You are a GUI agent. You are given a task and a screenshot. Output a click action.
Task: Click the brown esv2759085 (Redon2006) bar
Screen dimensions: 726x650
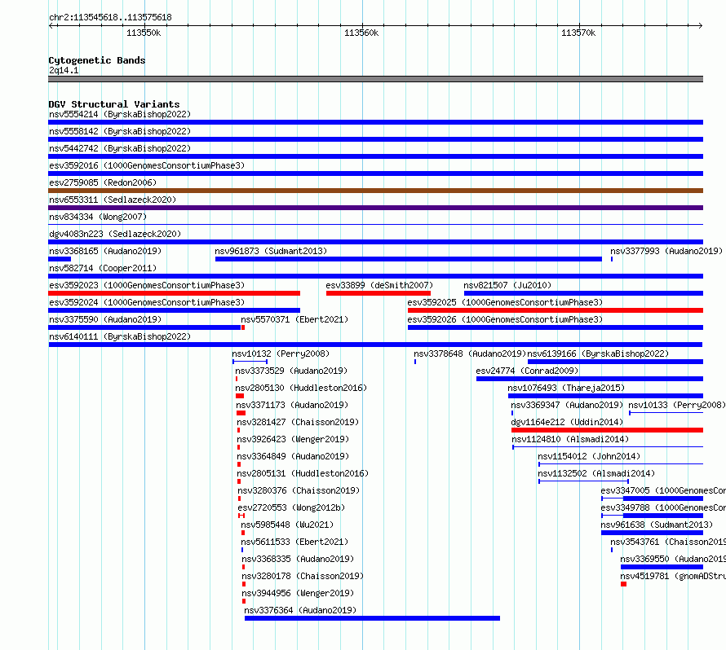(375, 191)
